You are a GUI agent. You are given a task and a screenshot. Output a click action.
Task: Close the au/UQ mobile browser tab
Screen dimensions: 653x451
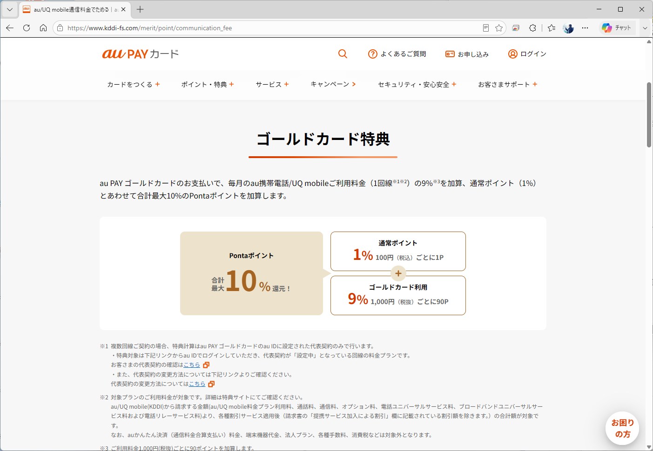click(123, 9)
